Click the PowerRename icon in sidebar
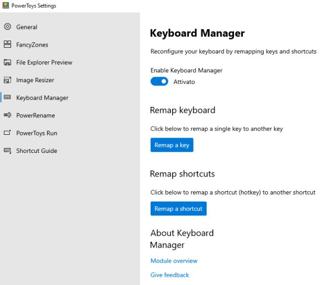The image size is (336, 285). point(8,115)
